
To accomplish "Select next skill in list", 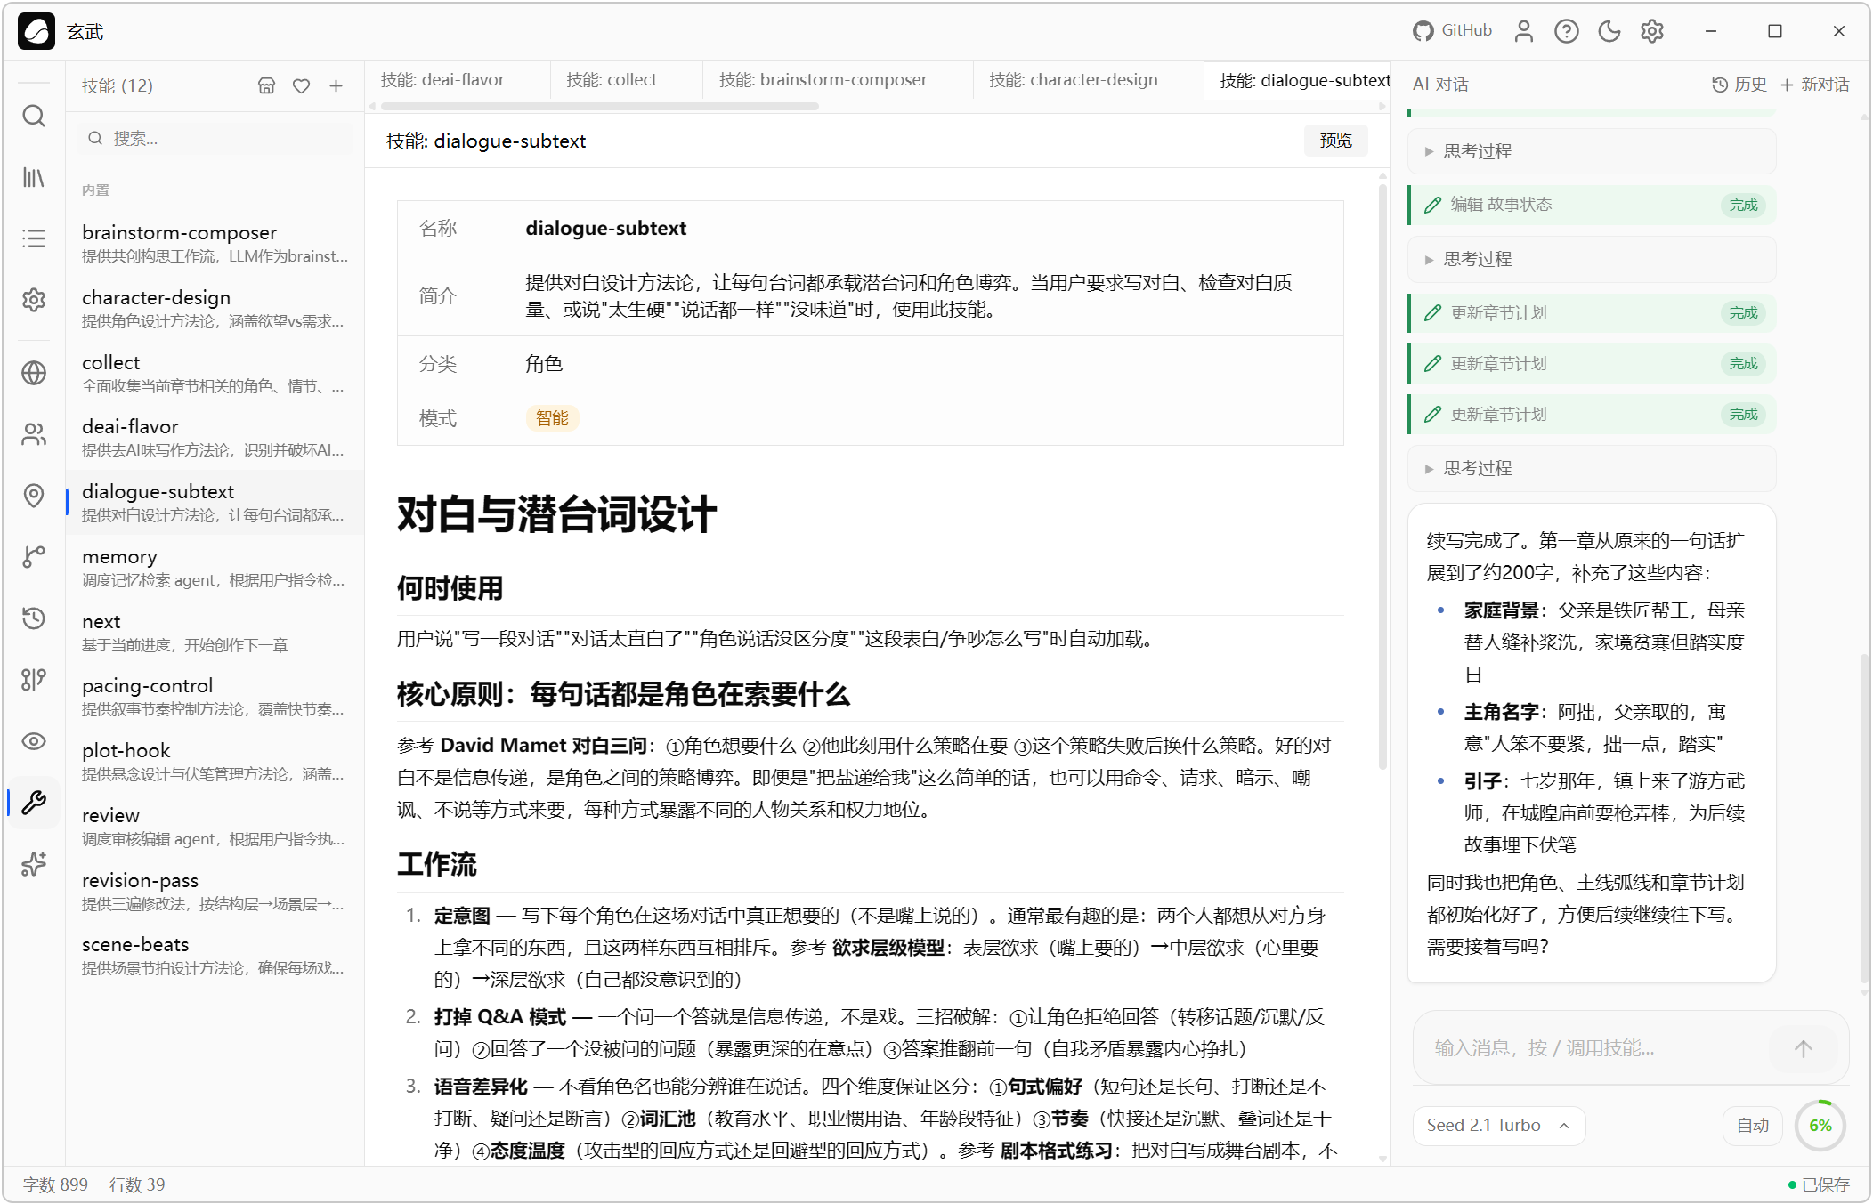I will tap(215, 633).
